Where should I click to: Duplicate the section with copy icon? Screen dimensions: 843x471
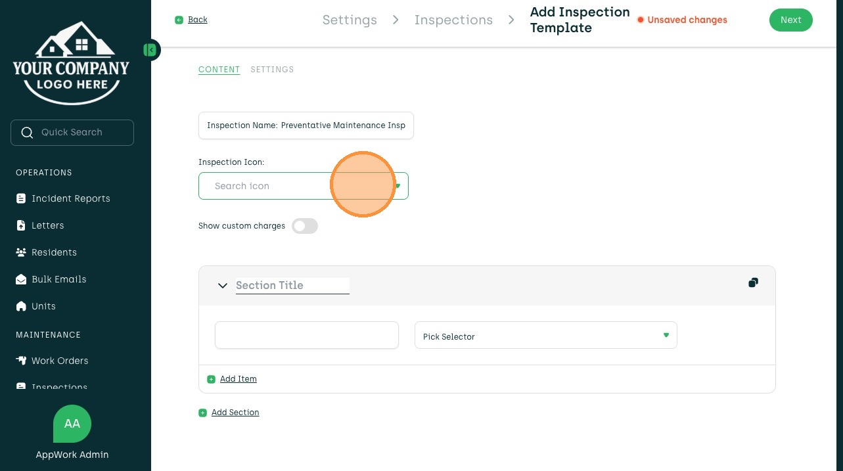(753, 282)
